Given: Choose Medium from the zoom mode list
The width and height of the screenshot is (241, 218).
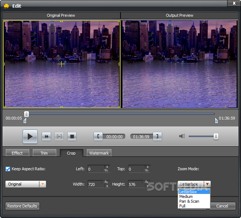Looking at the screenshot, I should 186,196.
